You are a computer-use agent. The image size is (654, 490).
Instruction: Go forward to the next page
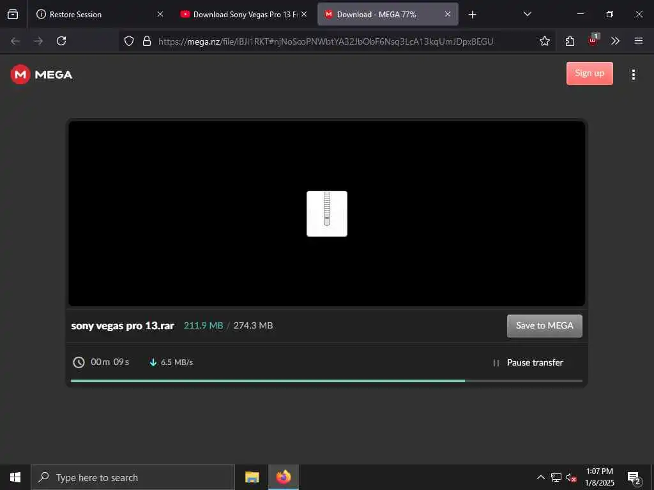[38, 41]
